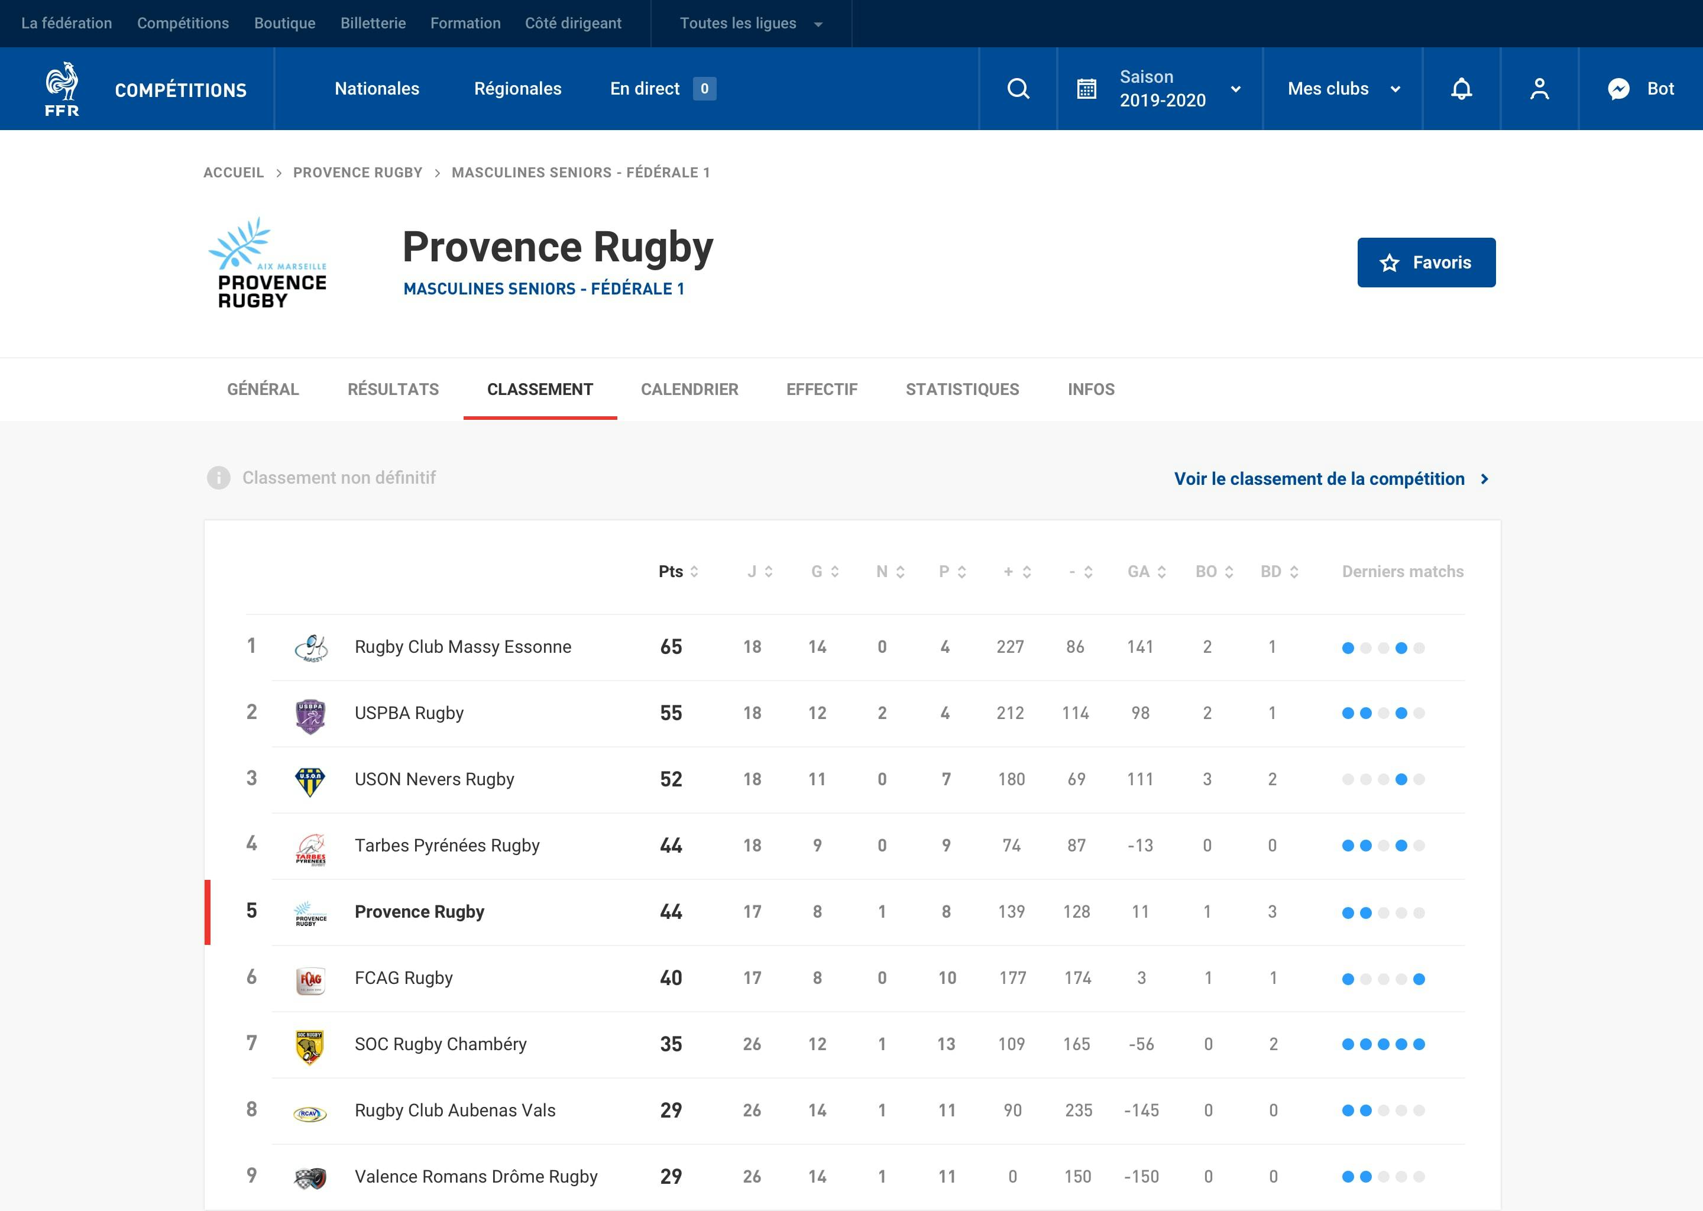The image size is (1703, 1211).
Task: Expand the Mes clubs dropdown
Action: (1343, 89)
